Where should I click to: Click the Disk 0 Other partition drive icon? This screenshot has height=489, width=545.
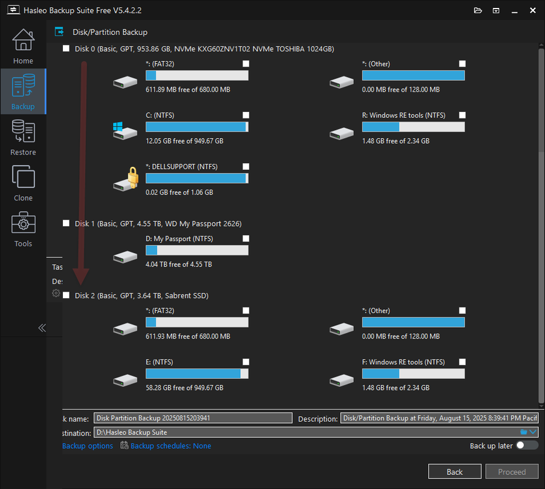(342, 82)
